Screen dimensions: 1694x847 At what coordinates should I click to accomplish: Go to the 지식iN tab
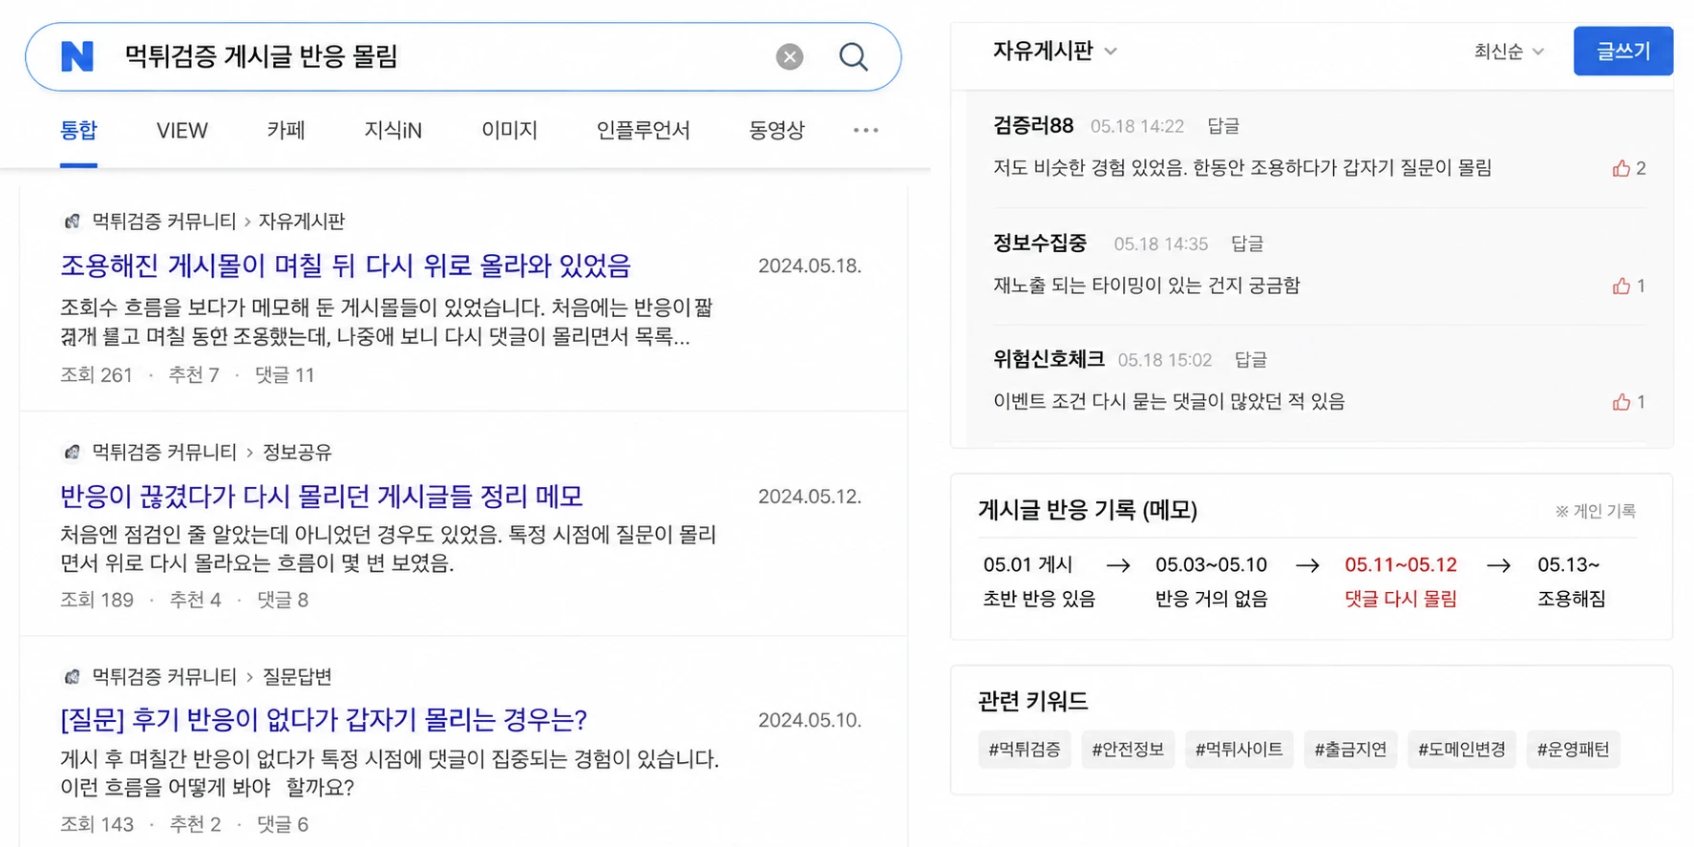pyautogui.click(x=392, y=130)
